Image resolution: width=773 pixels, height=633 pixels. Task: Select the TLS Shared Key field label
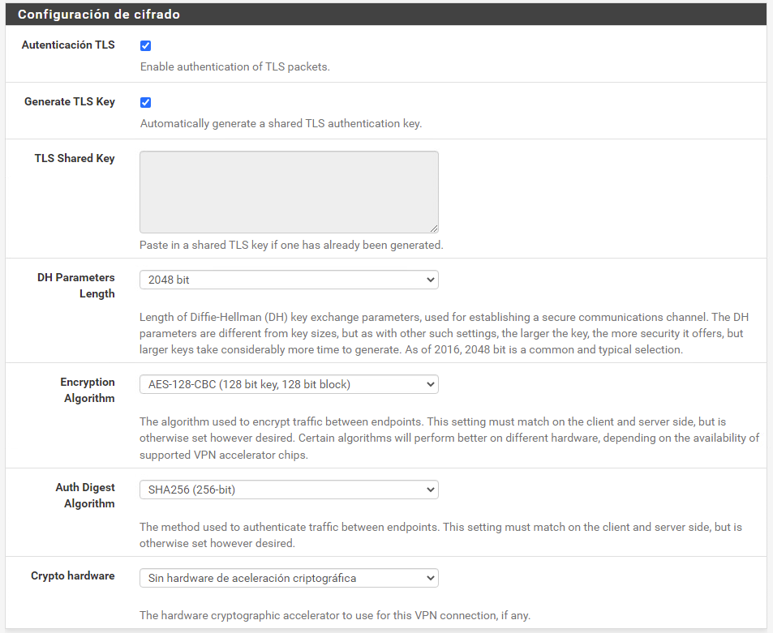point(75,159)
